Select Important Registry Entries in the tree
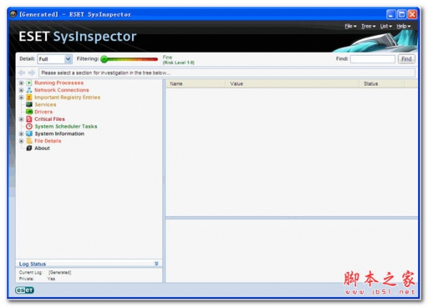This screenshot has width=428, height=307. (67, 97)
